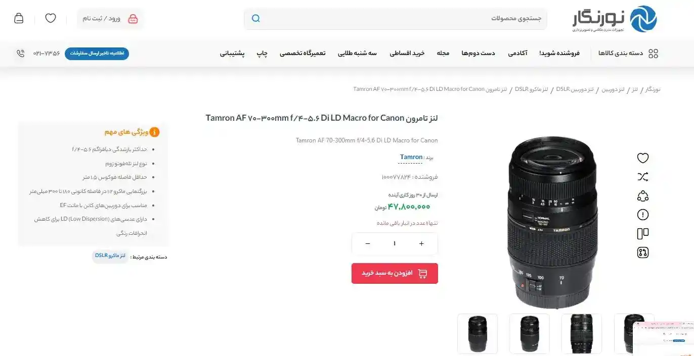
Task: Open the خرید اقساطی menu item
Action: tap(407, 53)
